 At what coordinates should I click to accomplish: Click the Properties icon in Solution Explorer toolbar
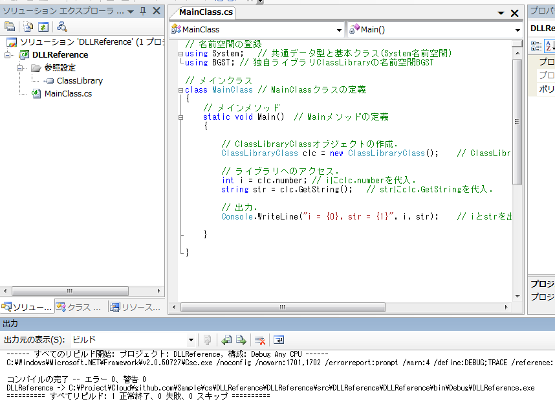pos(10,27)
